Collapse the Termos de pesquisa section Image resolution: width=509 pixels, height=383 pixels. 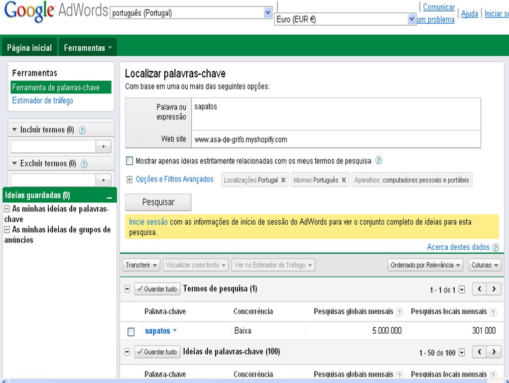tap(127, 288)
